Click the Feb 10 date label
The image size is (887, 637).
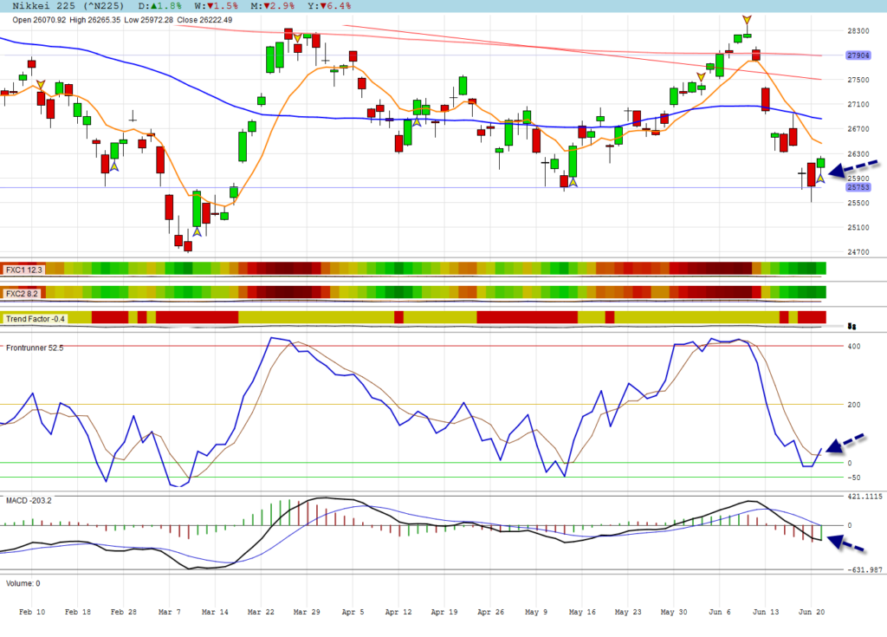(32, 612)
